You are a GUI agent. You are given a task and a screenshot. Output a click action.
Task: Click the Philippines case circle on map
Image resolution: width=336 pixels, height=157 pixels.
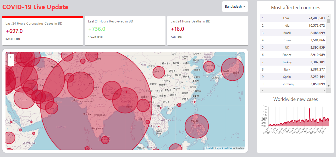point(197,126)
